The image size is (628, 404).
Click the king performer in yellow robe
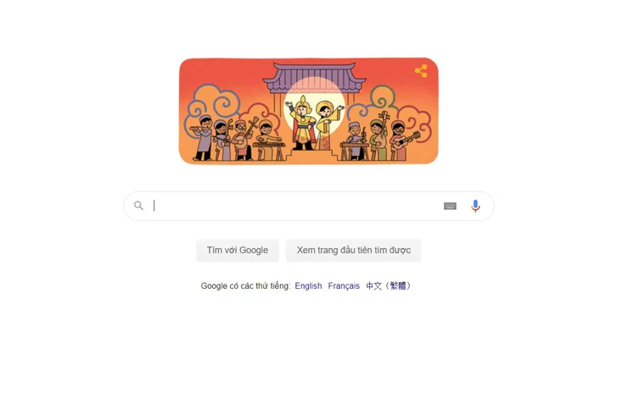(x=301, y=123)
